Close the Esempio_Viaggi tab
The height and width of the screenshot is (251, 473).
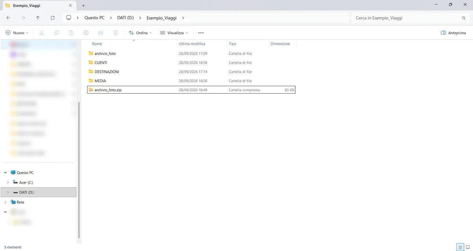(x=70, y=6)
